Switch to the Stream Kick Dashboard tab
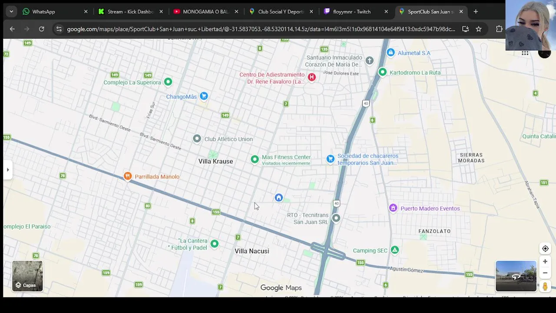The height and width of the screenshot is (313, 556). [129, 12]
